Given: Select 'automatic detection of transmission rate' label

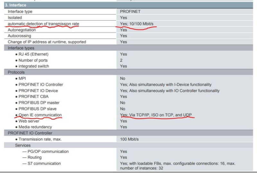Looking at the screenshot, I should pos(43,24).
